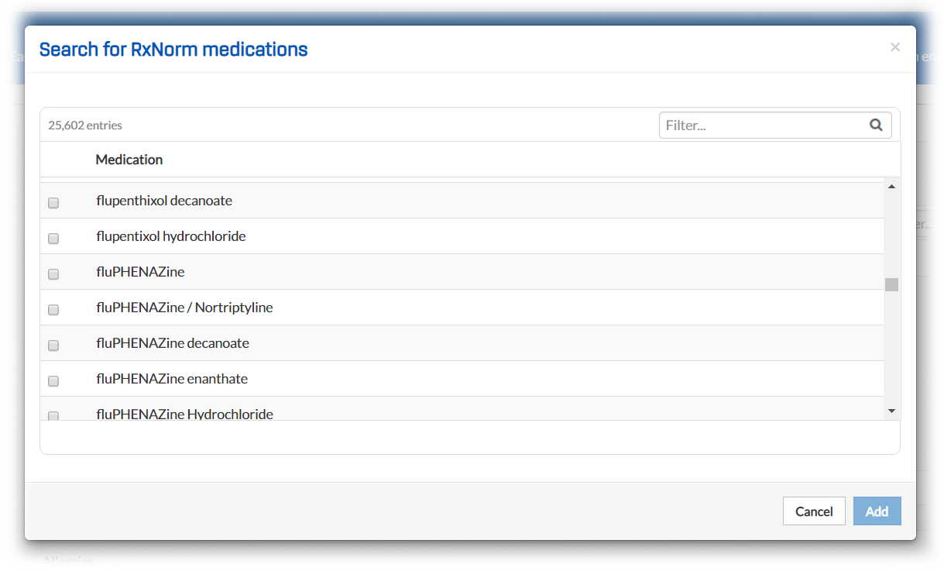Select the fluPHENAZine / Nortriptyline checkbox
This screenshot has height=571, width=944.
coord(53,310)
